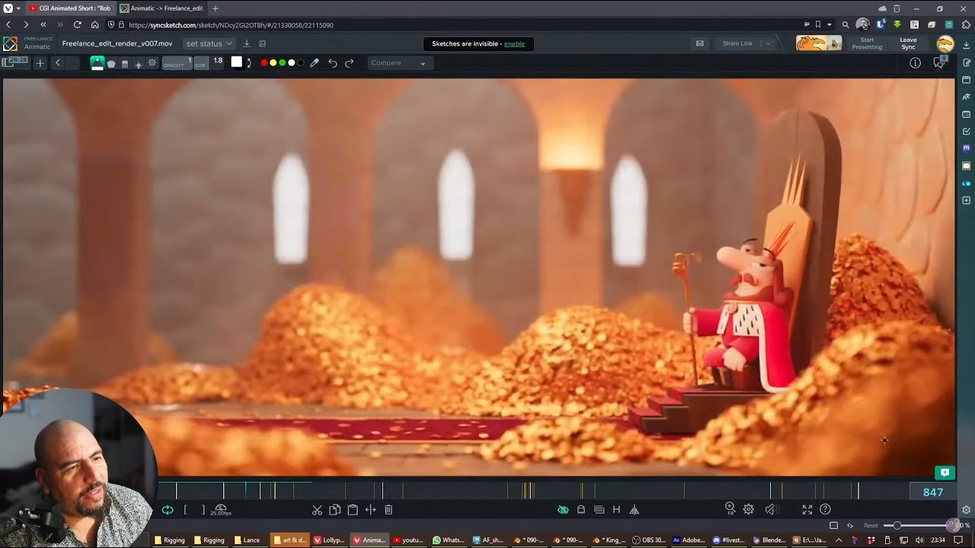
Task: Open the Compare dropdown
Action: (x=401, y=63)
